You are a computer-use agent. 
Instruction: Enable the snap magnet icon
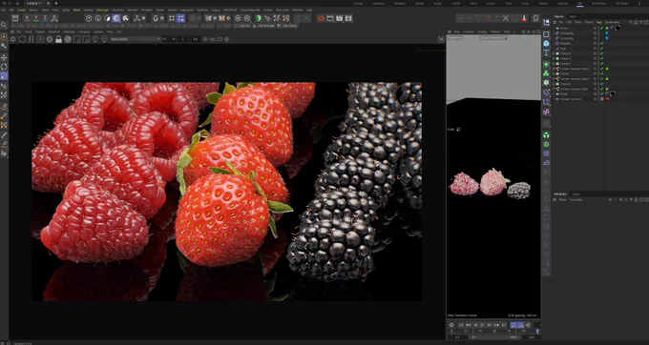(x=156, y=18)
